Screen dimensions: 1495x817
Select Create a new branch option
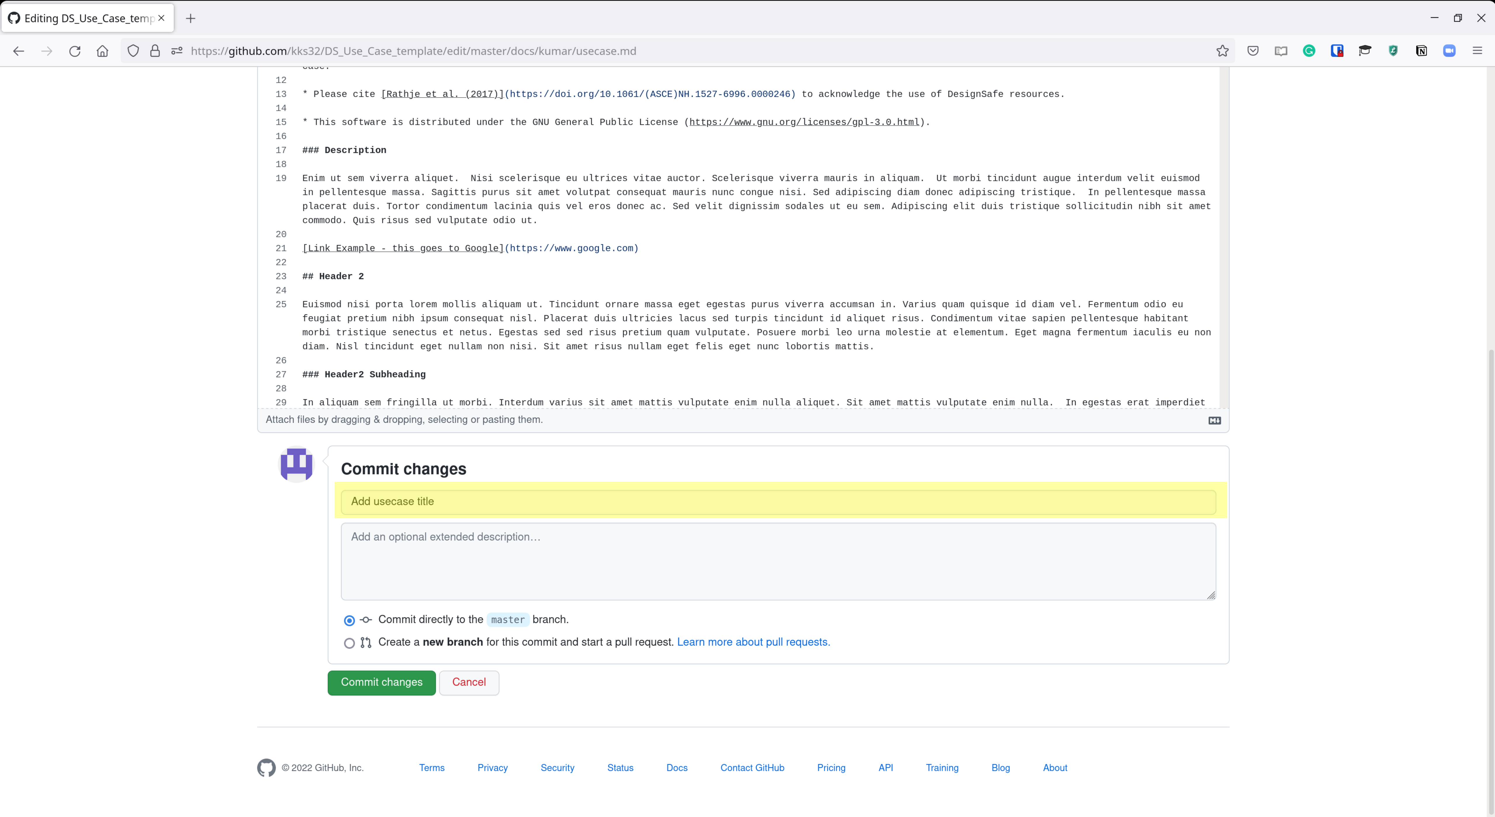pyautogui.click(x=349, y=643)
